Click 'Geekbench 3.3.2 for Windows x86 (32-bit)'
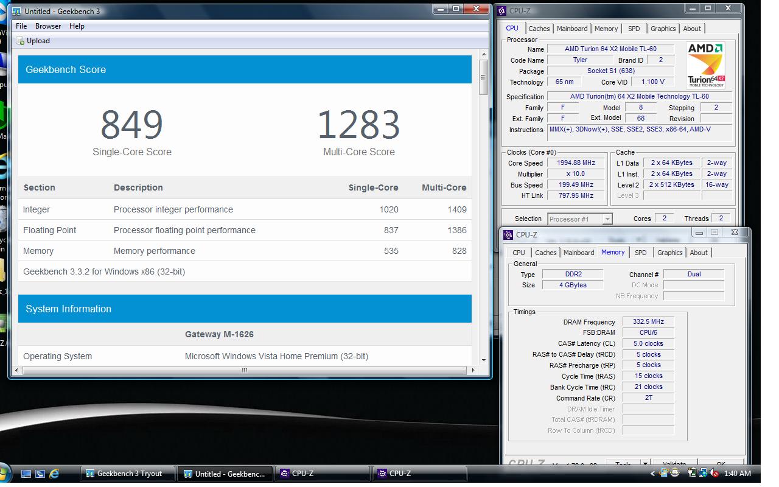The height and width of the screenshot is (487, 779). 104,272
